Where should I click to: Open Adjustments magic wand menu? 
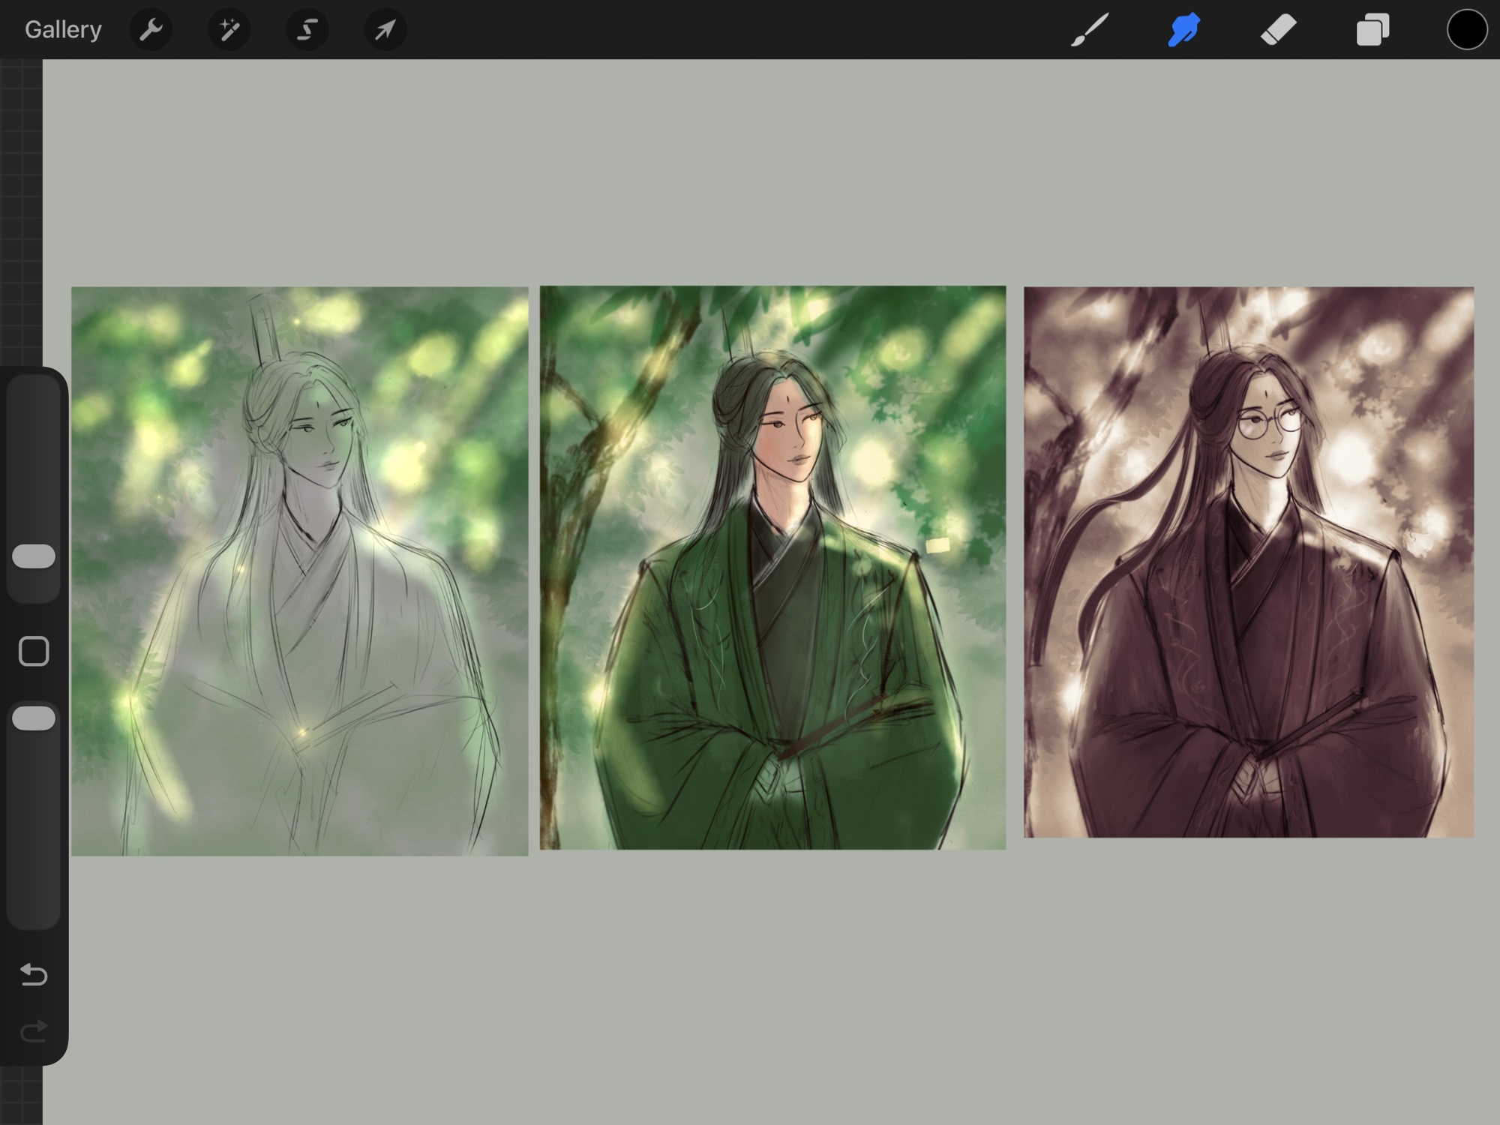click(x=229, y=30)
